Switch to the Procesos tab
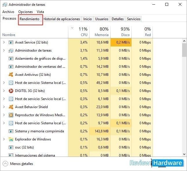The image size is (187, 171). [10, 18]
